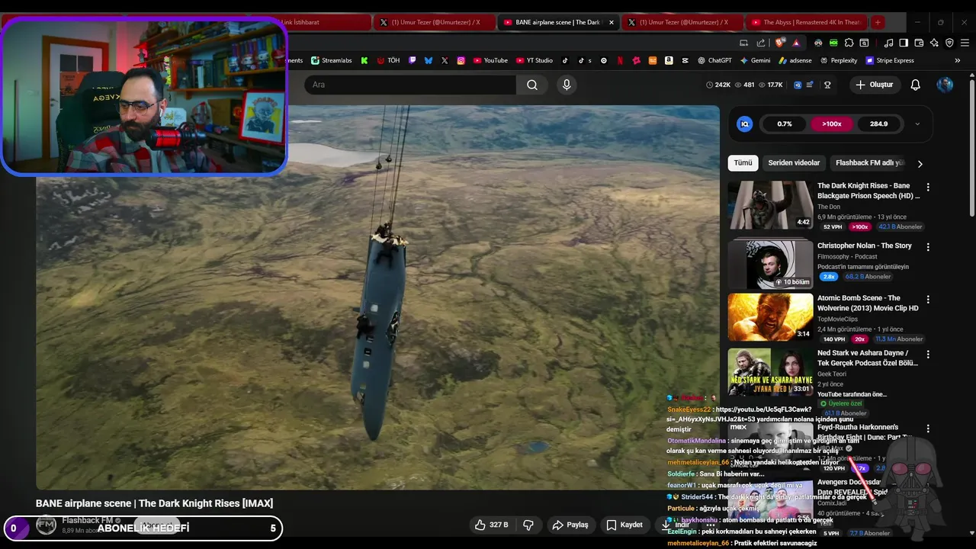976x549 pixels.
Task: Open a new browser tab with plus
Action: pos(878,22)
